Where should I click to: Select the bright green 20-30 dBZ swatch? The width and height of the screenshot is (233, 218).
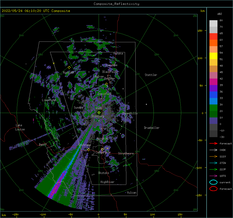click(x=213, y=108)
